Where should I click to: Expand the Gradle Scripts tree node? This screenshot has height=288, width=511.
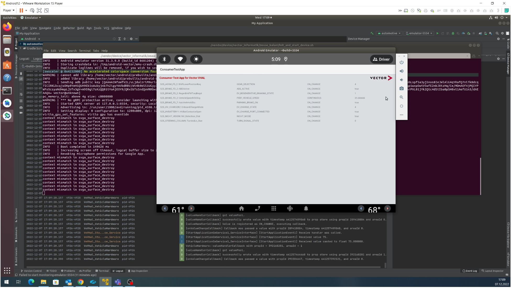[x=20, y=48]
